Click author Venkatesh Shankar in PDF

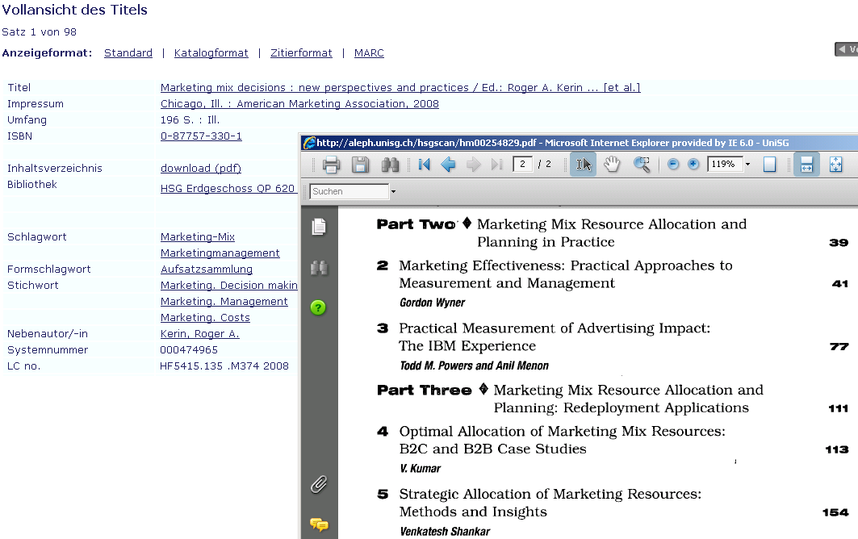pos(445,532)
